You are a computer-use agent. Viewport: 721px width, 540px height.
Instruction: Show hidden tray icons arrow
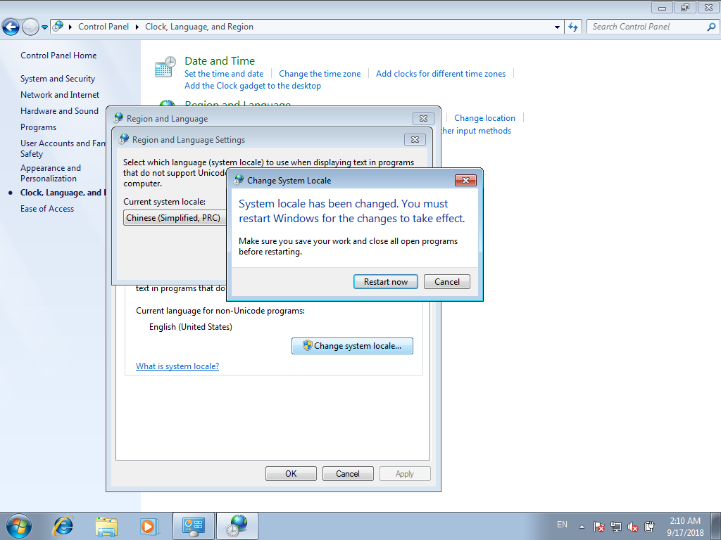(x=582, y=527)
